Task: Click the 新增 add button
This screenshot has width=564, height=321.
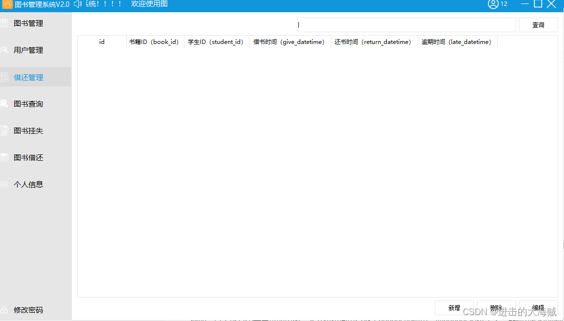Action: (454, 307)
